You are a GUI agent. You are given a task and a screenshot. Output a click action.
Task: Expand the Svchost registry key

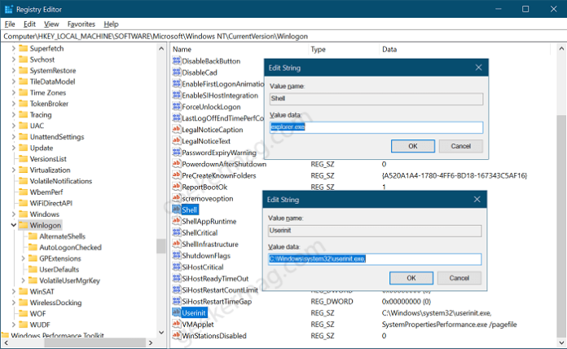[x=11, y=60]
